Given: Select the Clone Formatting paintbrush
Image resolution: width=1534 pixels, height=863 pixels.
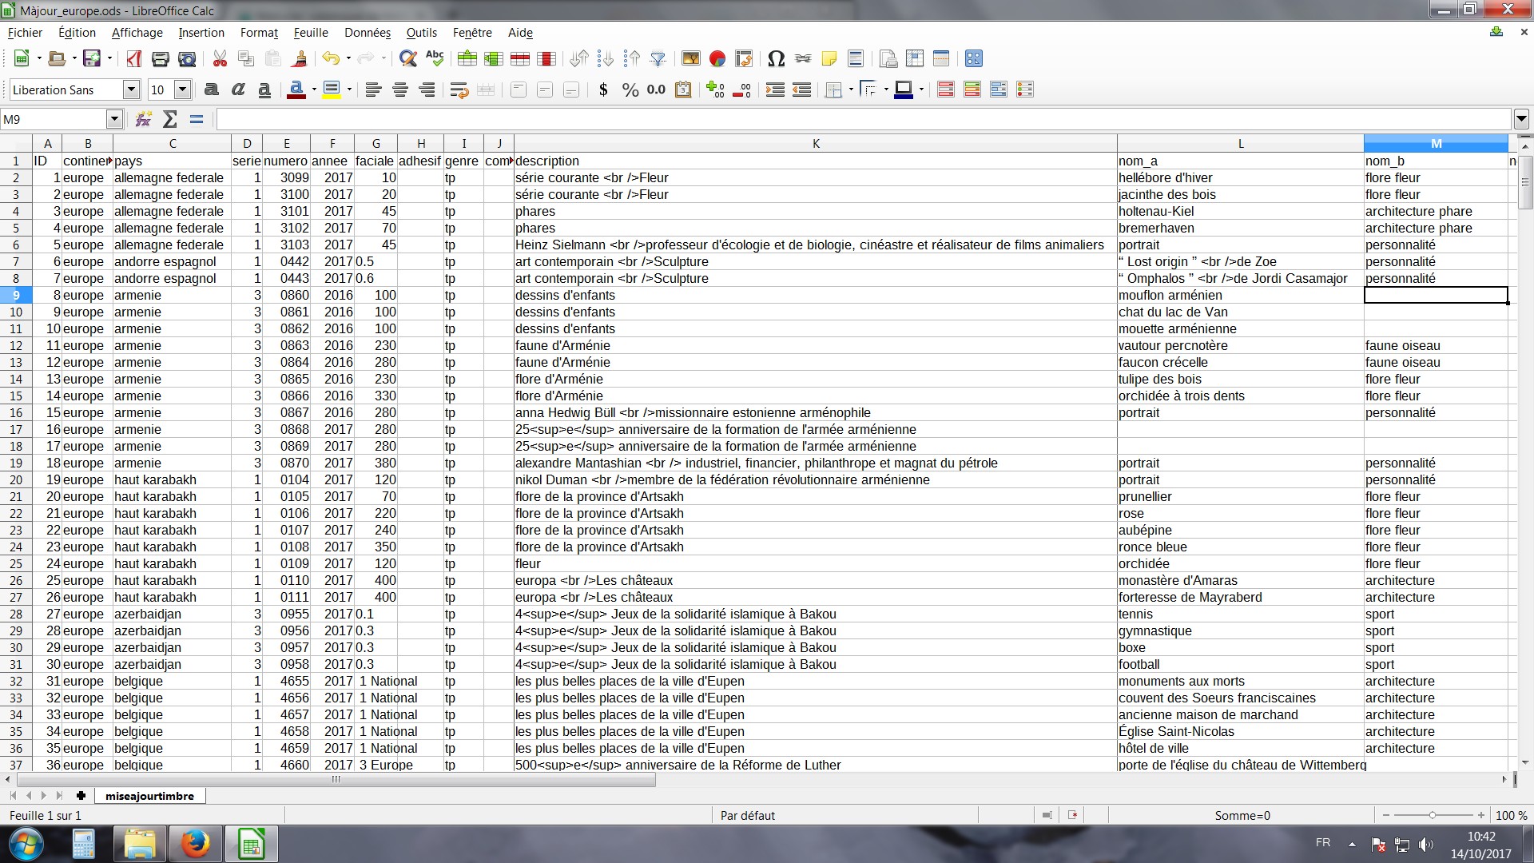Looking at the screenshot, I should coord(300,58).
